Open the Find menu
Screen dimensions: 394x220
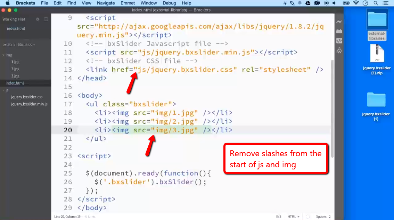[x=72, y=3]
